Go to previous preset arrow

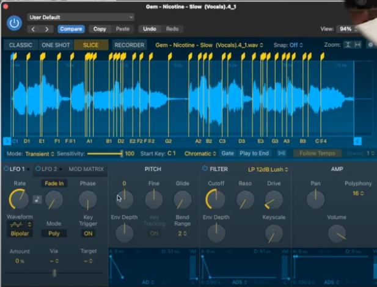(34, 29)
